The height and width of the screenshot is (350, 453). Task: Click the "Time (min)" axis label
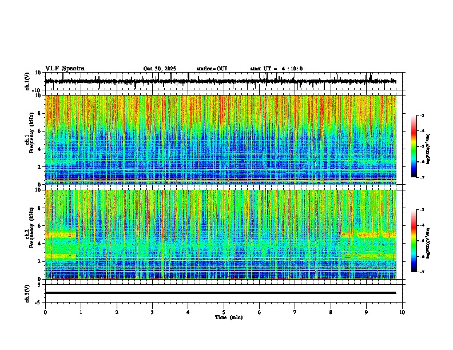229,317
